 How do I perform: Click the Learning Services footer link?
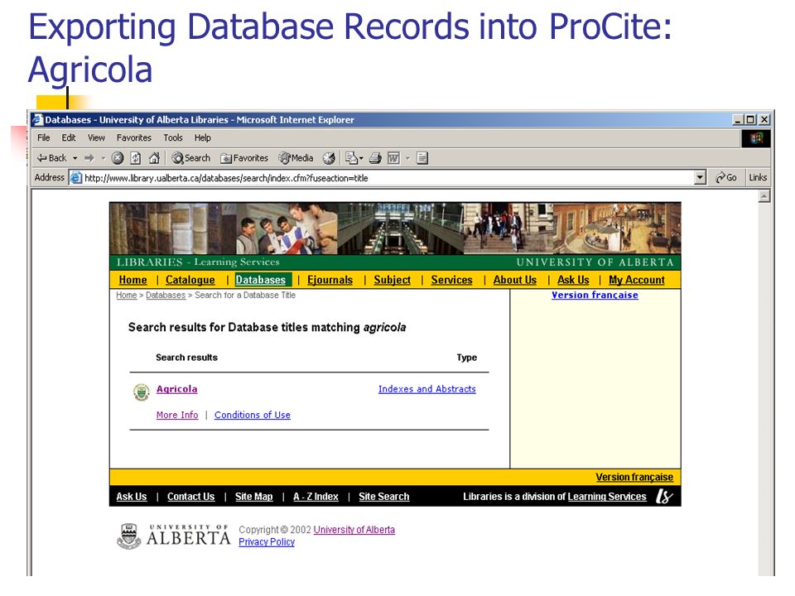point(607,497)
